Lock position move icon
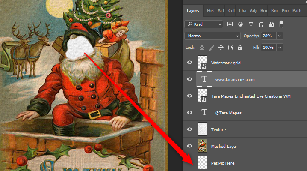The width and height of the screenshot is (307, 171). coord(221,47)
